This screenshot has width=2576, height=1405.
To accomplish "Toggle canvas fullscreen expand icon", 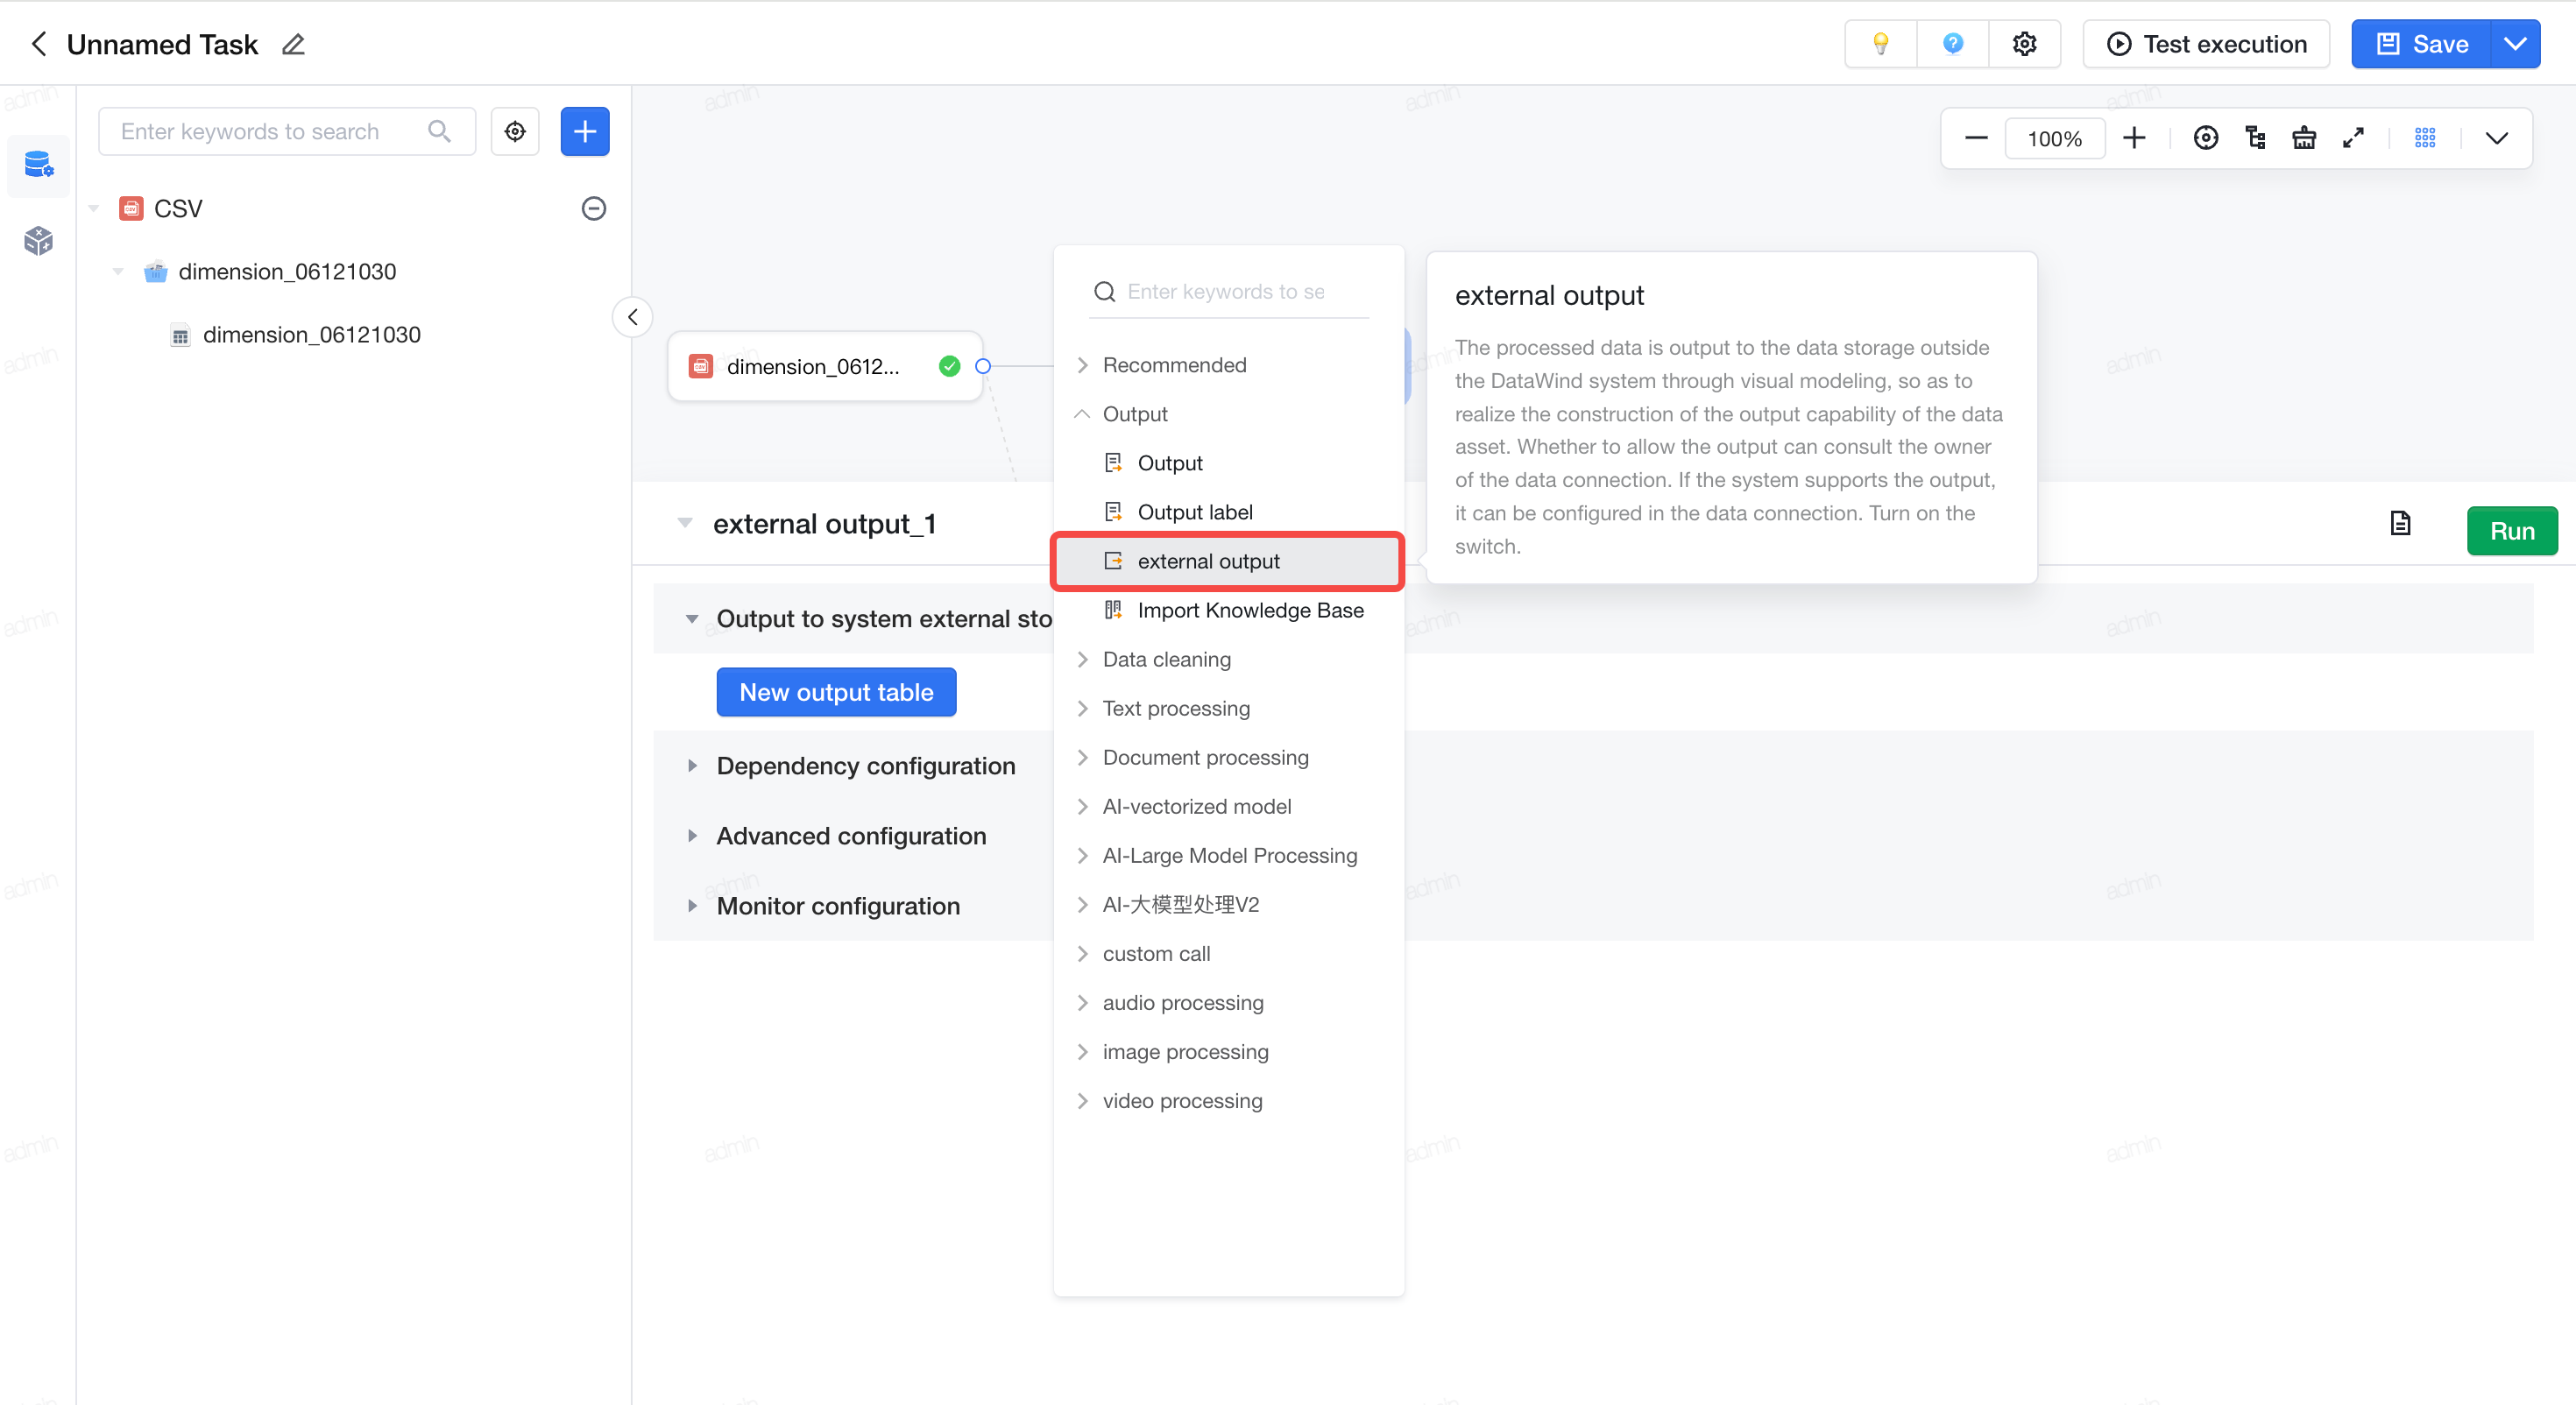I will point(2353,138).
